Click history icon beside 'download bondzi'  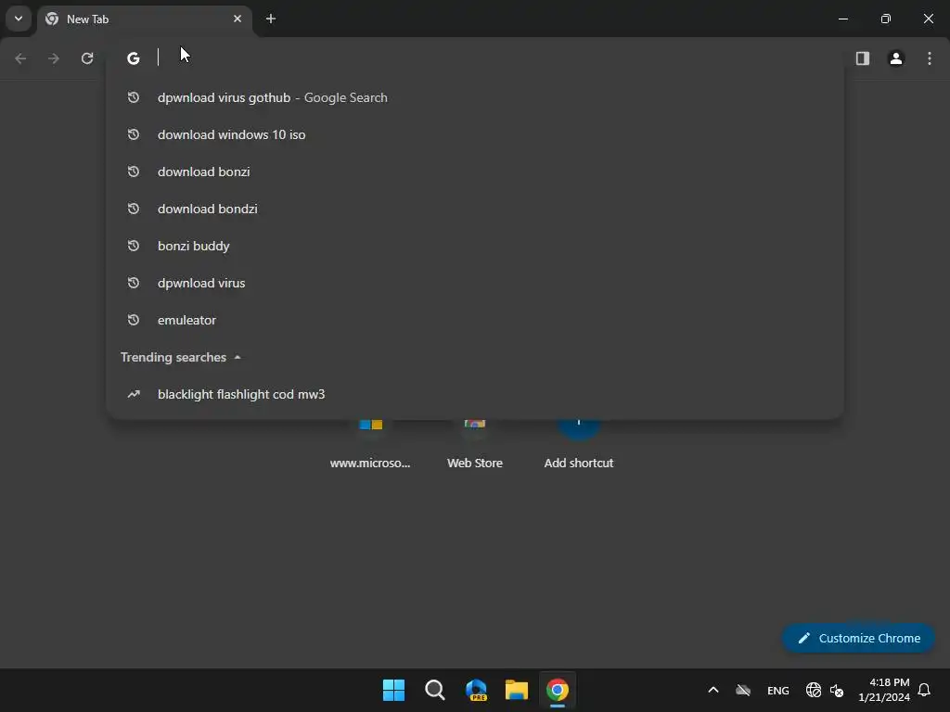pos(134,209)
